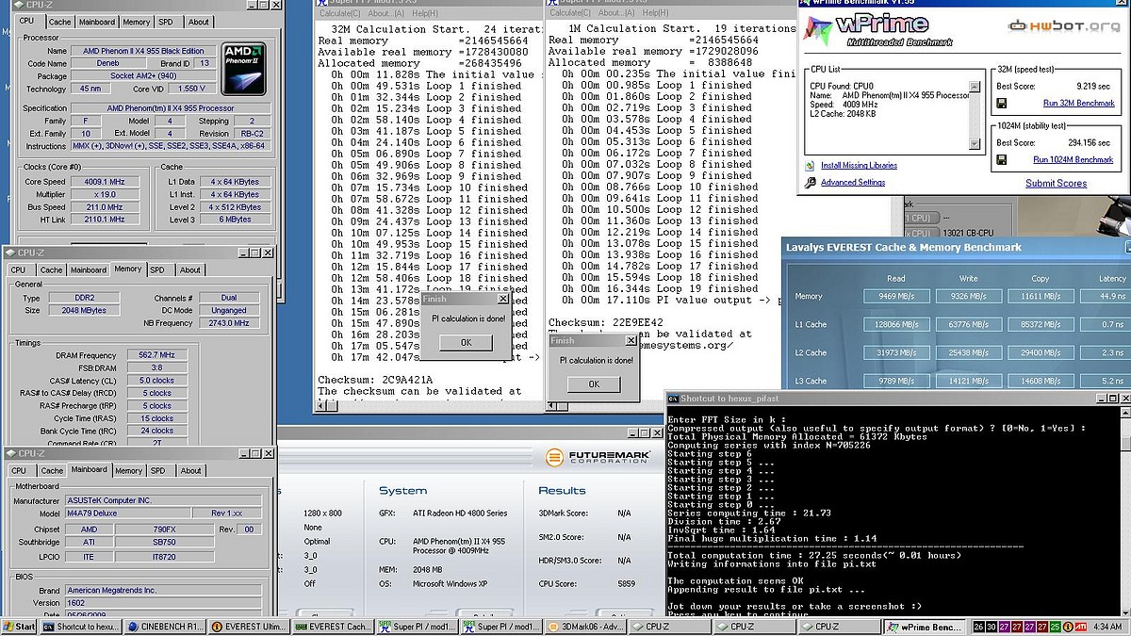Click the Install Missing Libraries icon
Image resolution: width=1131 pixels, height=636 pixels.
[x=810, y=166]
